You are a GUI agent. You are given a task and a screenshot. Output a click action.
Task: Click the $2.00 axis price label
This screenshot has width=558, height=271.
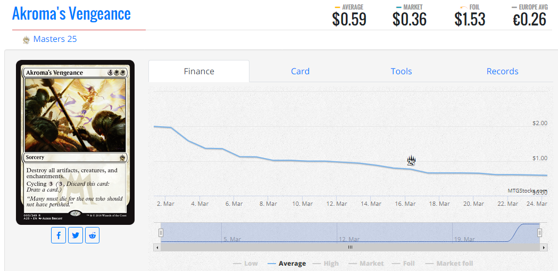coord(540,123)
